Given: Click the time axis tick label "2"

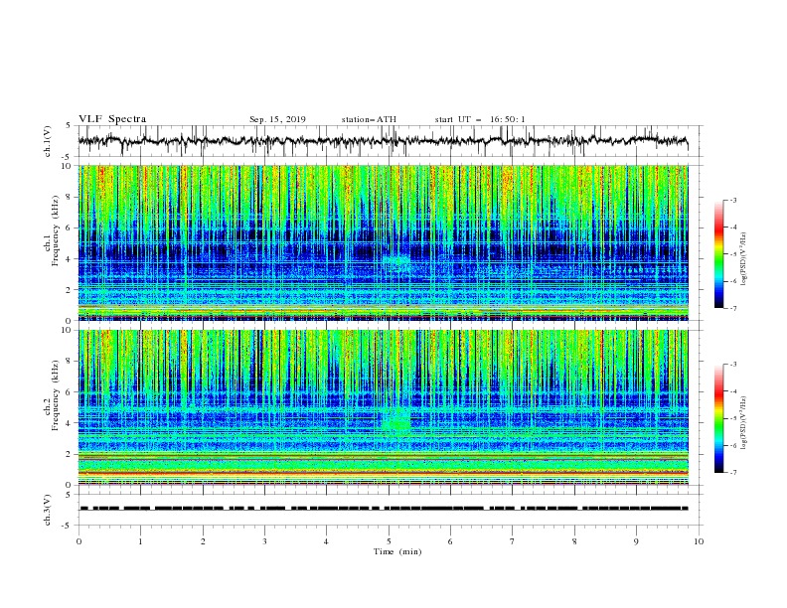Looking at the screenshot, I should point(203,541).
